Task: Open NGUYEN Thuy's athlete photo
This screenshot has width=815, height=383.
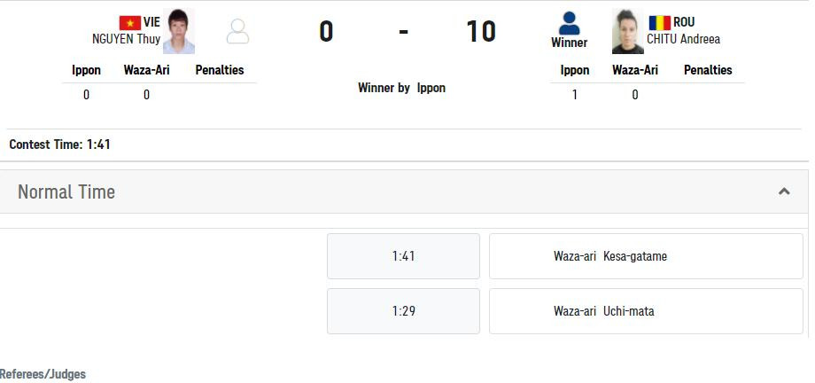Action: tap(178, 32)
